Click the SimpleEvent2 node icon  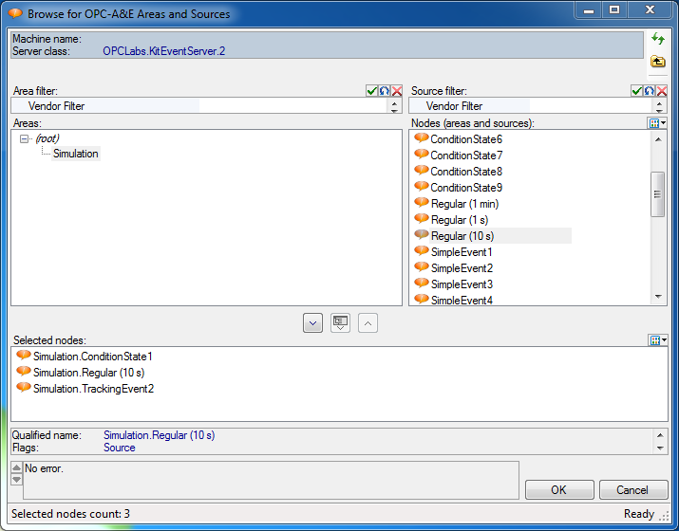[x=422, y=267]
